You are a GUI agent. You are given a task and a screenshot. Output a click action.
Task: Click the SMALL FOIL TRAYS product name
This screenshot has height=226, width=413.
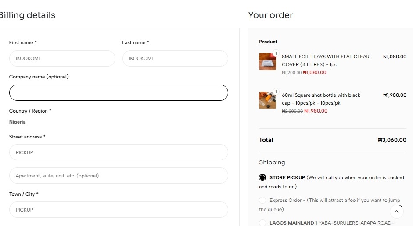(325, 60)
